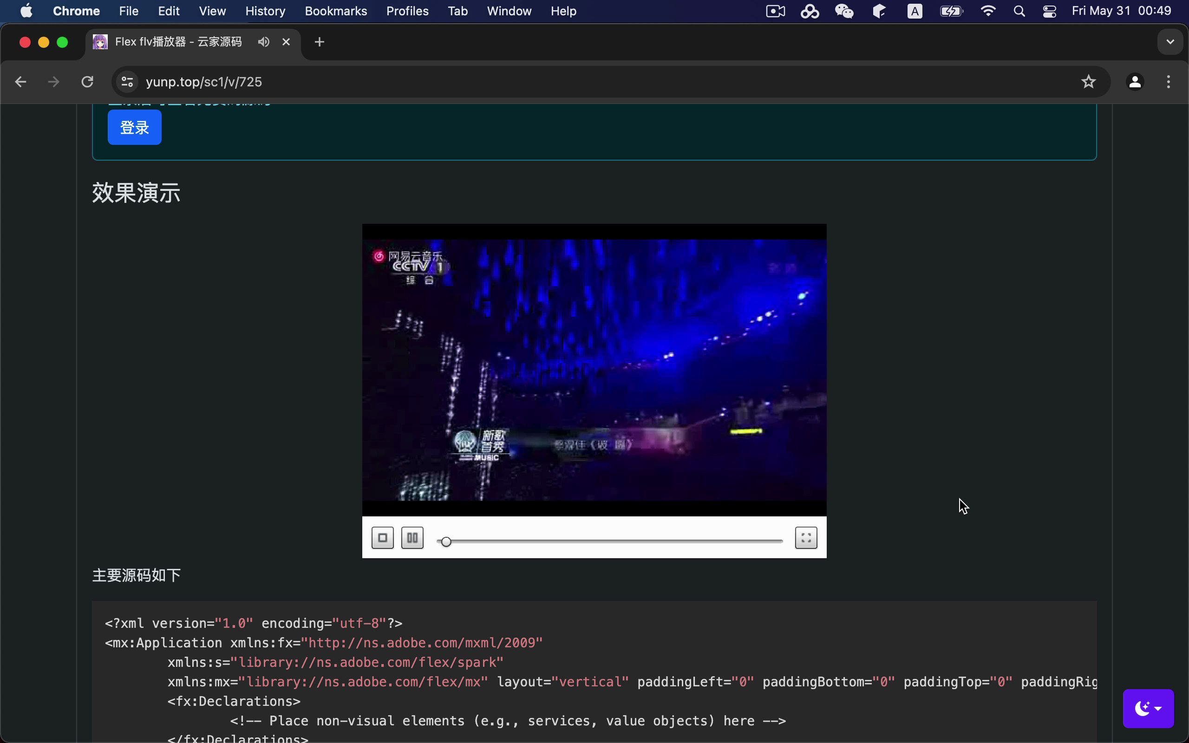Click the 主要源码如下 text
This screenshot has width=1189, height=743.
click(137, 575)
